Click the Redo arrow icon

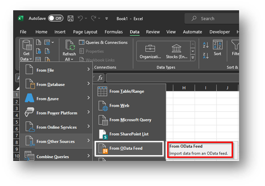[x=93, y=18]
